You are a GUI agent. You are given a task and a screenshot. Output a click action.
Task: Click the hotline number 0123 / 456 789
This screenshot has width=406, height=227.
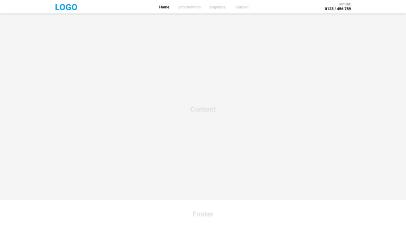(338, 9)
